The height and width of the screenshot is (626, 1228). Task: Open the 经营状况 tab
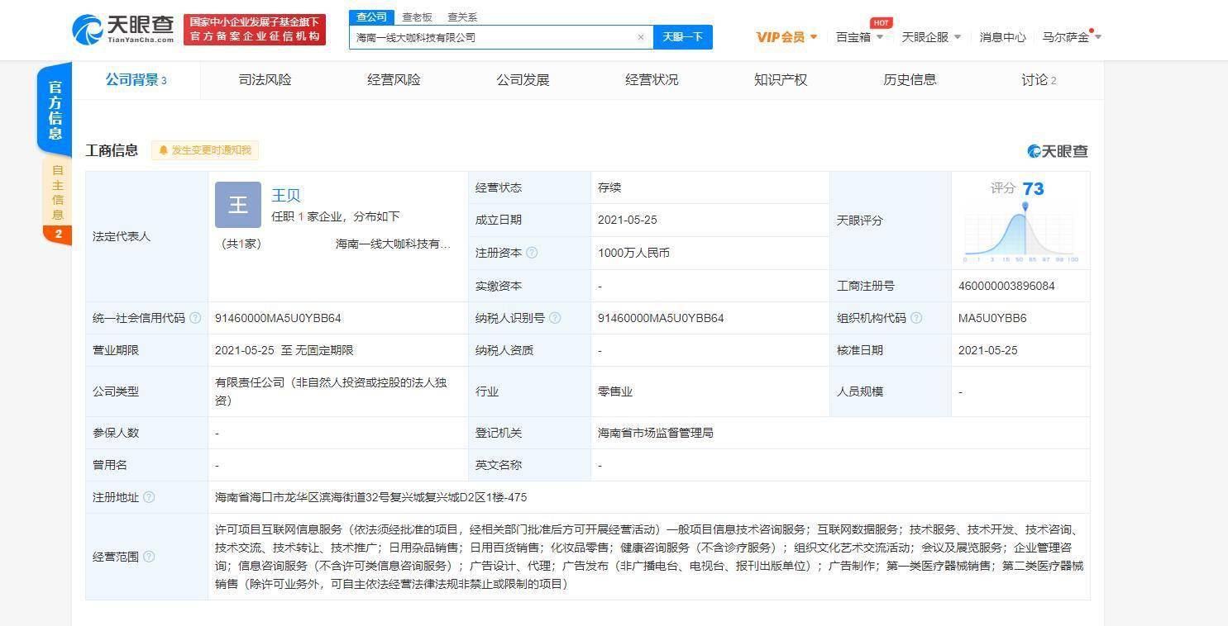[x=652, y=80]
